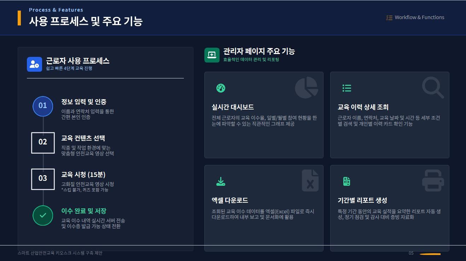Click the 이수 완료 및 저장 heading

pos(84,211)
